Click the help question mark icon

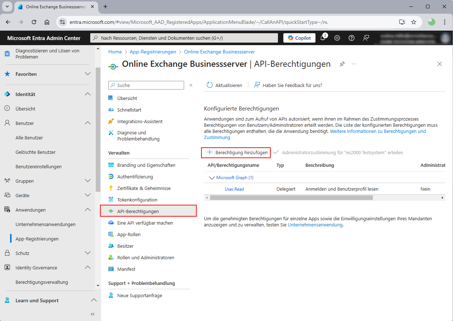point(352,38)
